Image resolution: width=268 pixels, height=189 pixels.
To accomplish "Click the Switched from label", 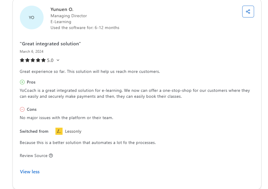I will pos(34,131).
